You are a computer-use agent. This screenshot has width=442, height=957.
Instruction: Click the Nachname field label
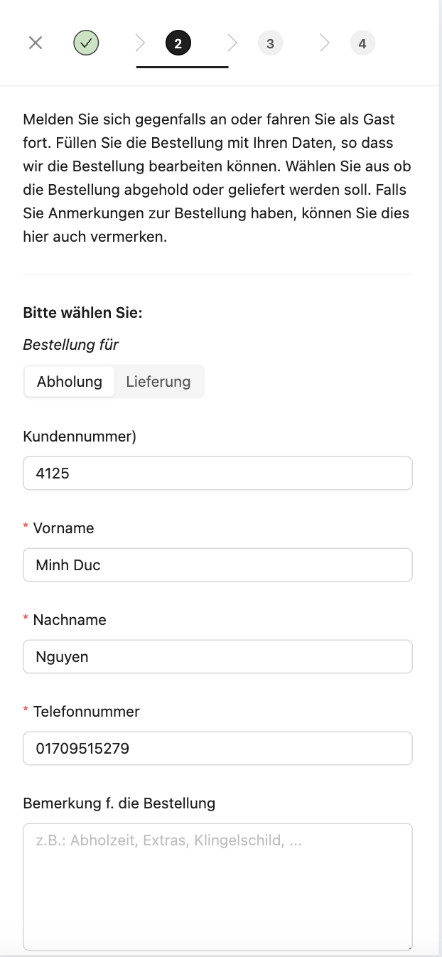point(70,620)
